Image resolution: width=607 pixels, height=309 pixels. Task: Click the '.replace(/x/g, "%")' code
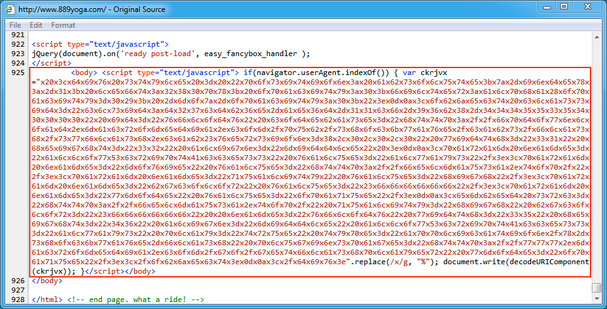[x=395, y=262]
